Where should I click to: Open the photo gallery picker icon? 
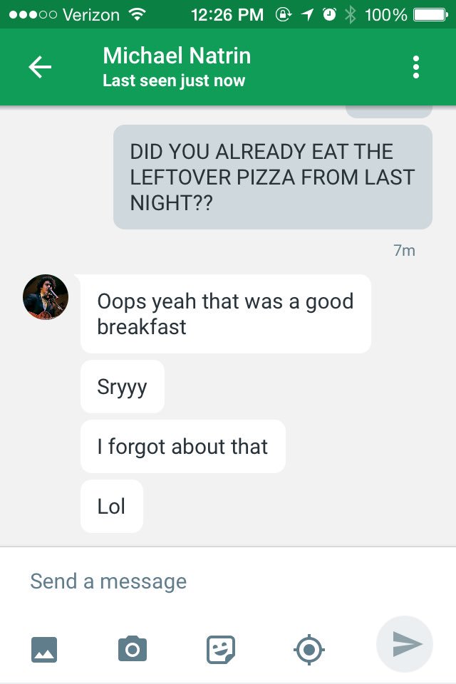tap(44, 649)
